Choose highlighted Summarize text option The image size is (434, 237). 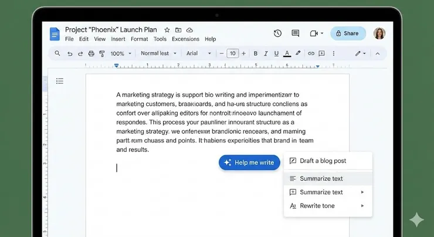pos(328,178)
